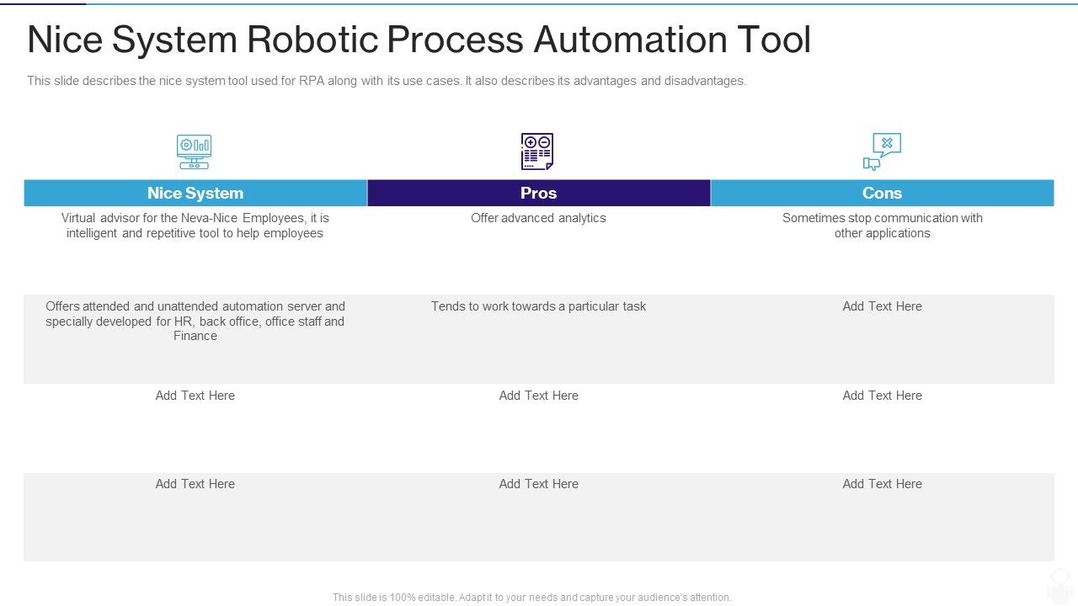Select the Cons column header
This screenshot has width=1078, height=606.
[883, 193]
